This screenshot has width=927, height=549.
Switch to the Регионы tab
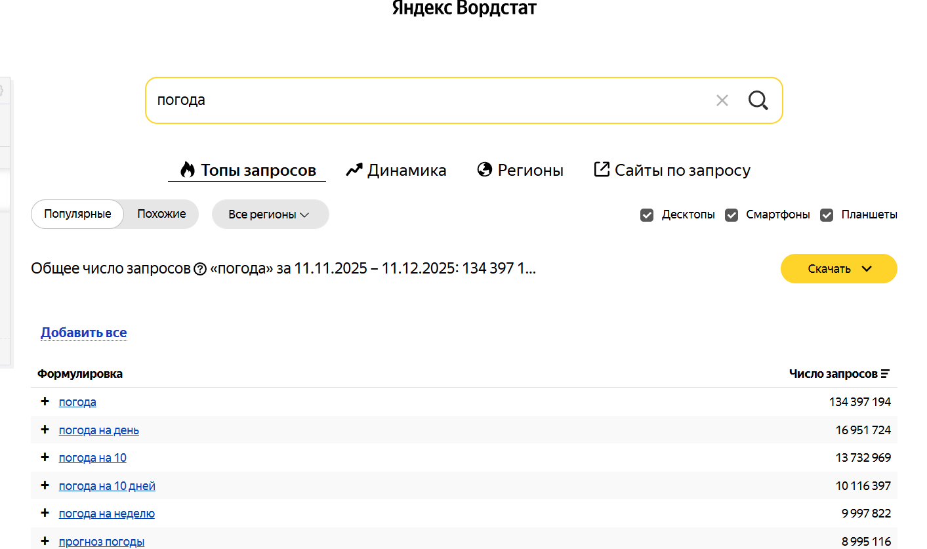click(520, 171)
